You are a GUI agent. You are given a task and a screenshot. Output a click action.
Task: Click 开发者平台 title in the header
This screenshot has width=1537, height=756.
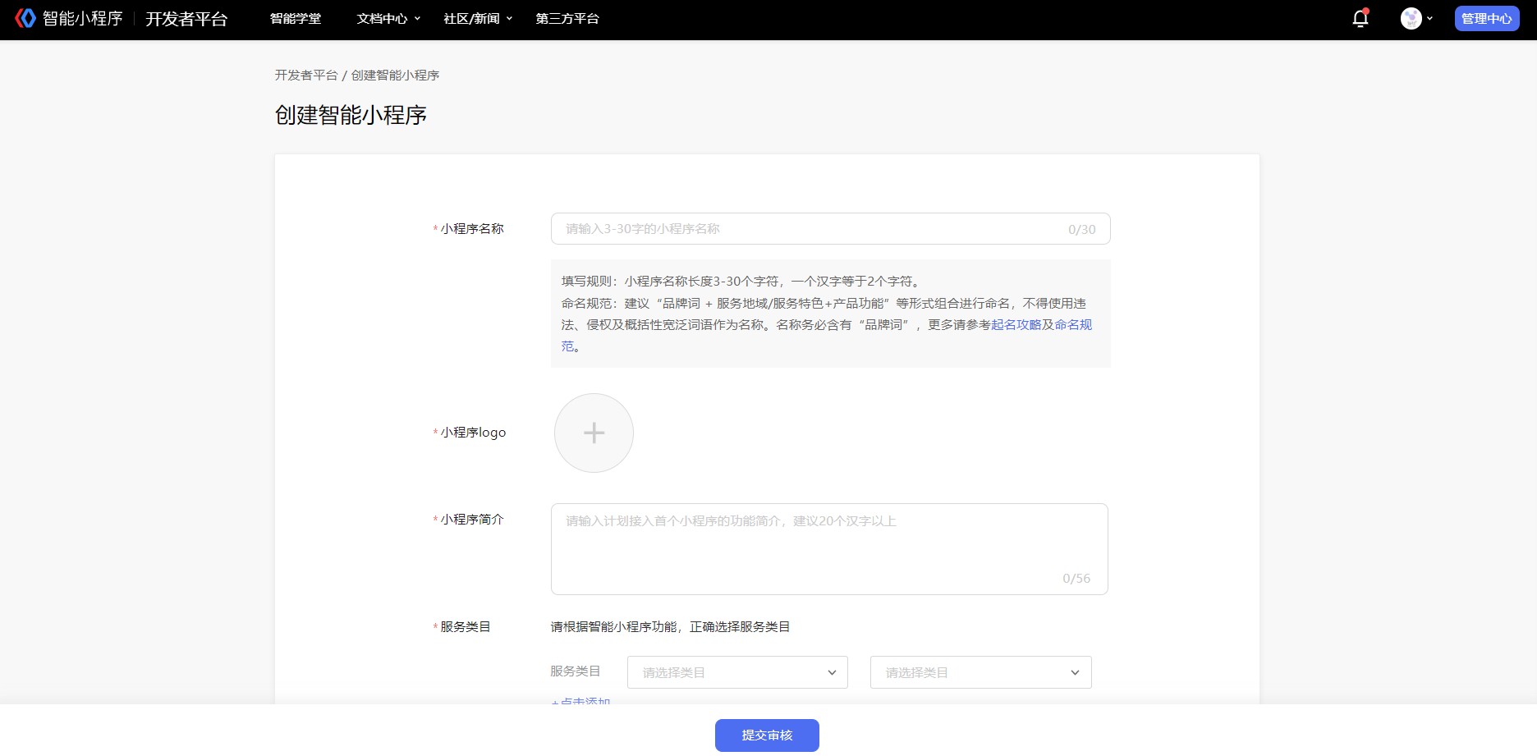pos(186,18)
